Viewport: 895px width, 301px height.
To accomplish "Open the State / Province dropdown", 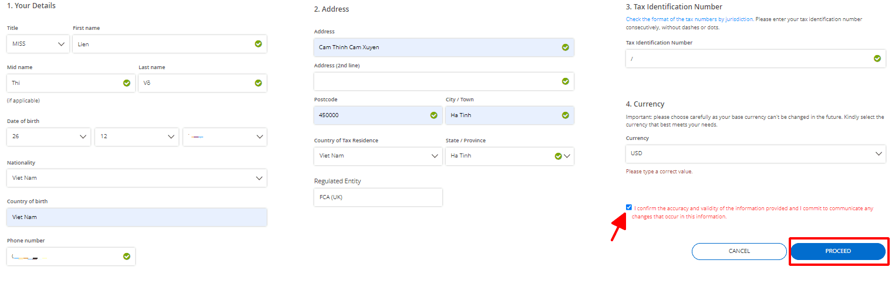I will (510, 156).
